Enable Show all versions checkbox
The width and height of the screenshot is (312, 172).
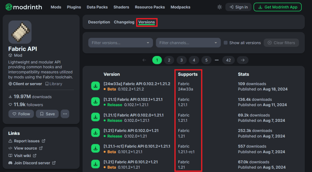click(x=226, y=43)
